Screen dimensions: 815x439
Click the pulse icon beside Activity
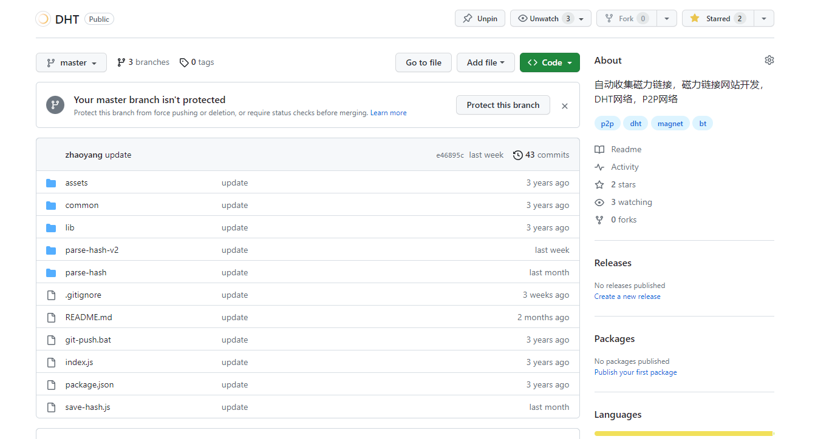point(599,167)
